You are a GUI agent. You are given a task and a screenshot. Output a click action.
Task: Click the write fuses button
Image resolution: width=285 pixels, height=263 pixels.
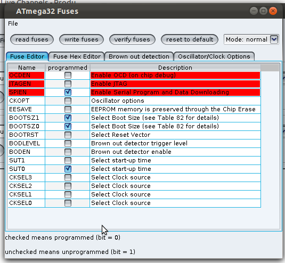click(x=82, y=39)
